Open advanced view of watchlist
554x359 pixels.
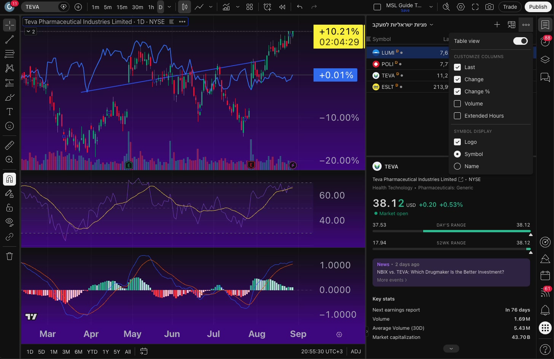click(x=511, y=25)
